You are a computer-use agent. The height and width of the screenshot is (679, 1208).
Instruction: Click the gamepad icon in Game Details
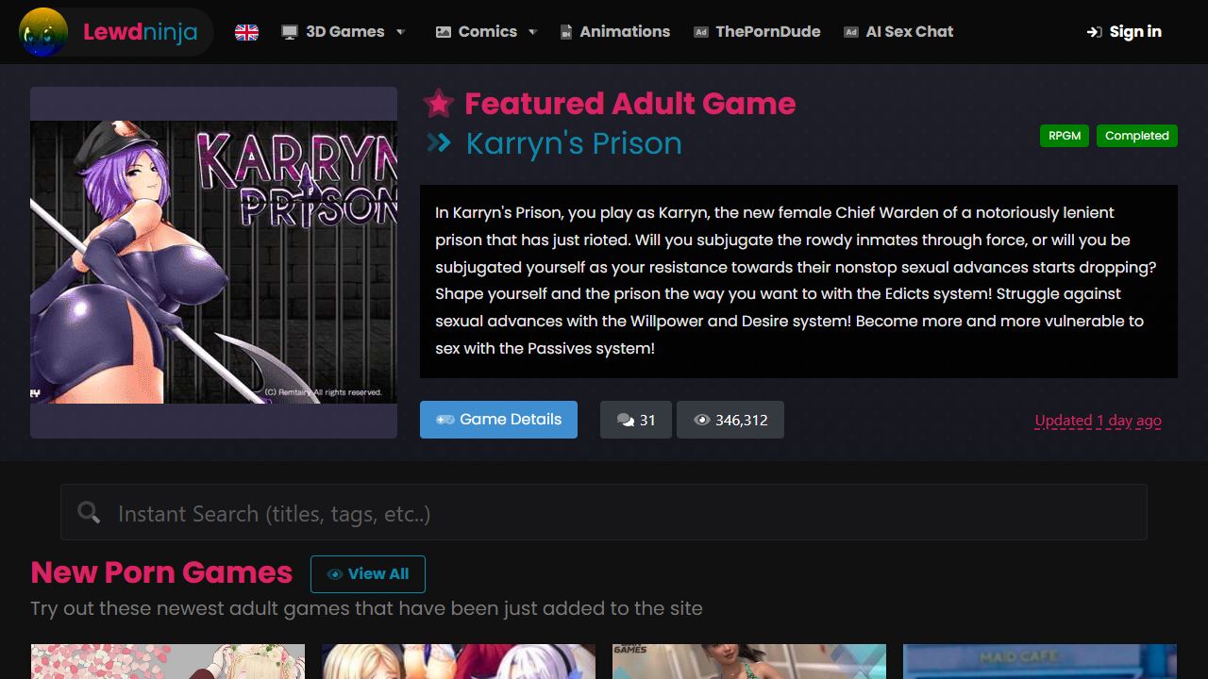pos(445,420)
